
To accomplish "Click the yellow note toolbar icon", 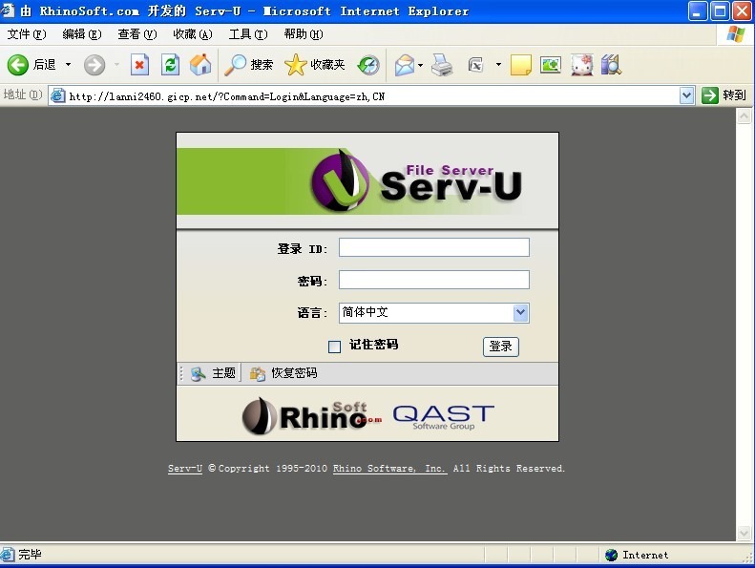I will pos(520,65).
